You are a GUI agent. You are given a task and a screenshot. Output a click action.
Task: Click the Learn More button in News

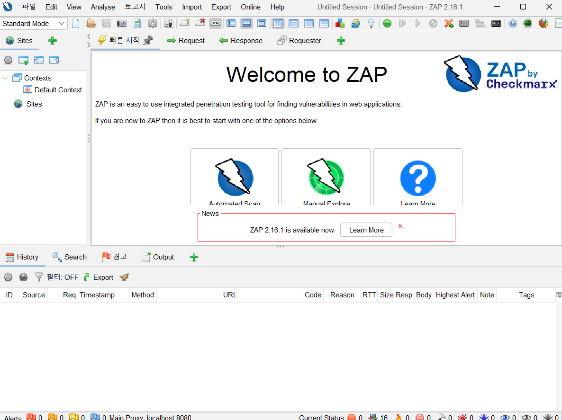click(366, 230)
